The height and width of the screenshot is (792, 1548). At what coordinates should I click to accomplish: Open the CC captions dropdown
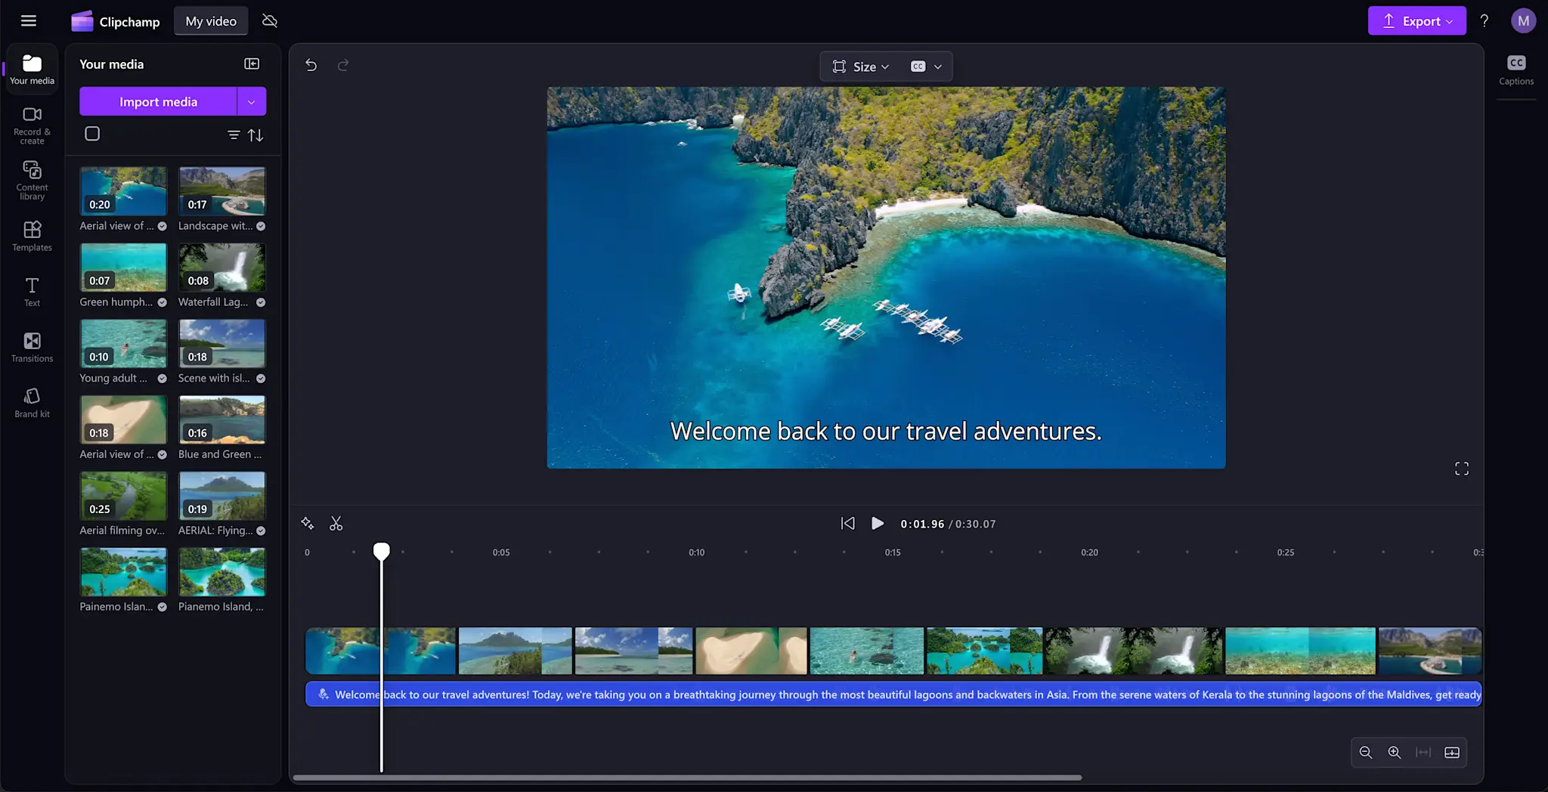click(927, 67)
